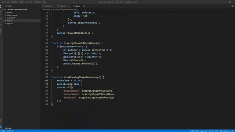This screenshot has height=132, width=235.
Task: Click 'line.setCoords();' on line 85
Action: pos(74,60)
